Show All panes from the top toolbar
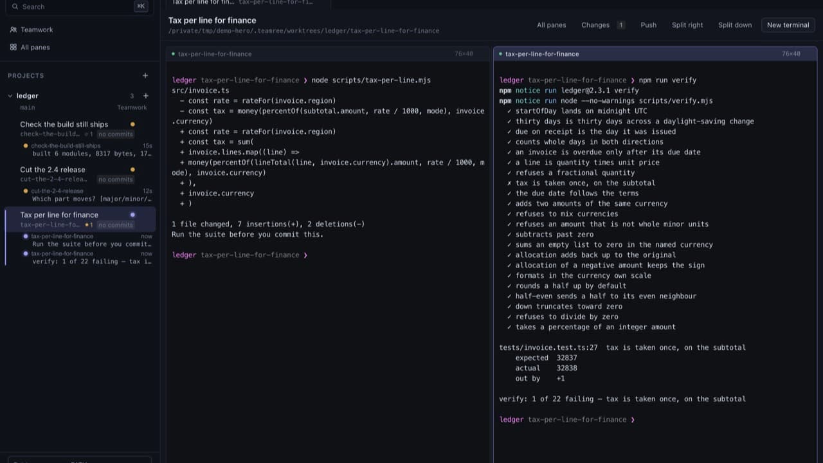This screenshot has width=823, height=463. [552, 25]
